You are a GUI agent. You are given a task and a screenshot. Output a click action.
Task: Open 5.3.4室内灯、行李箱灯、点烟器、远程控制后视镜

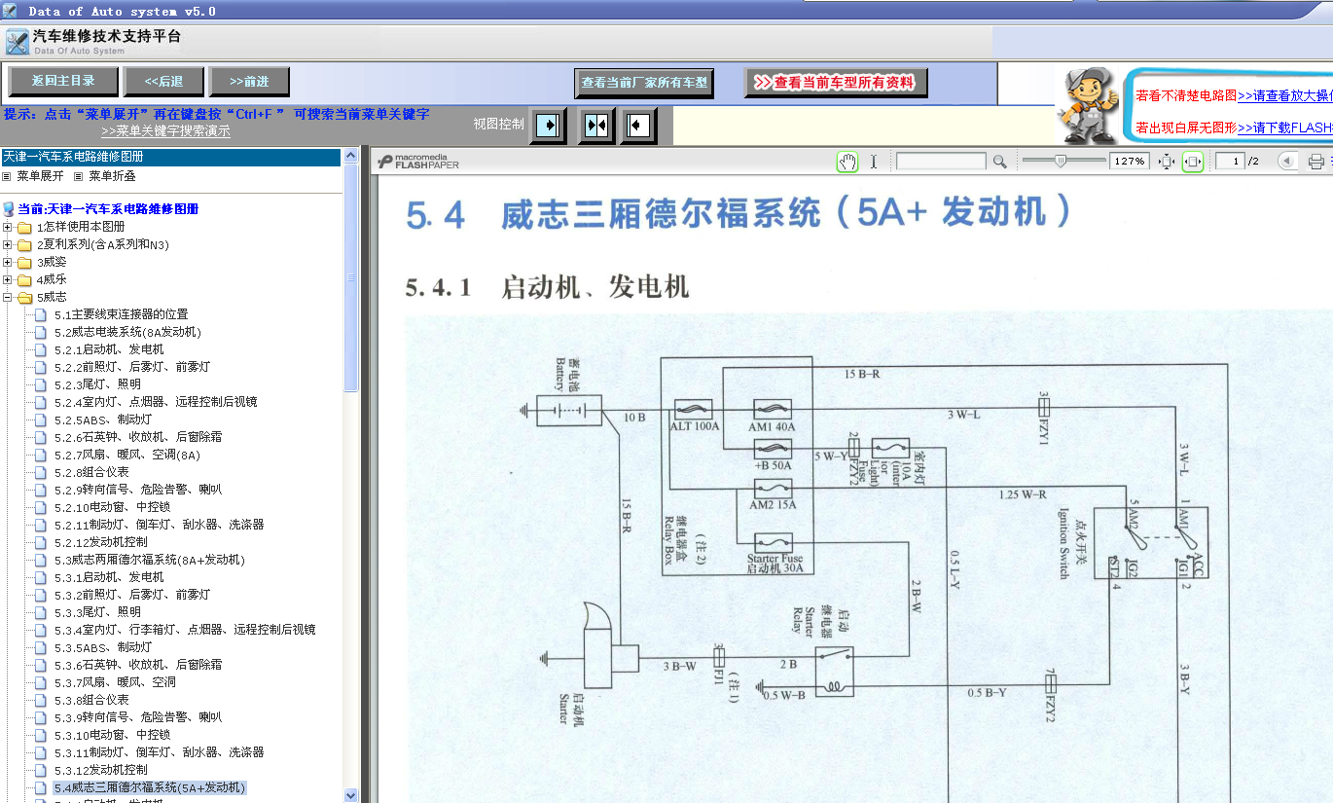(185, 630)
